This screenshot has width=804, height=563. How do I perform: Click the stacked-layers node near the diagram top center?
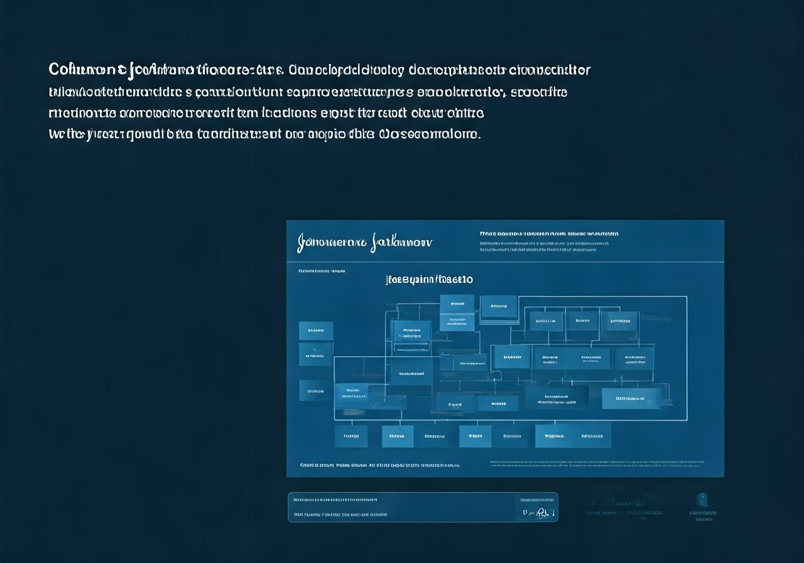click(499, 306)
